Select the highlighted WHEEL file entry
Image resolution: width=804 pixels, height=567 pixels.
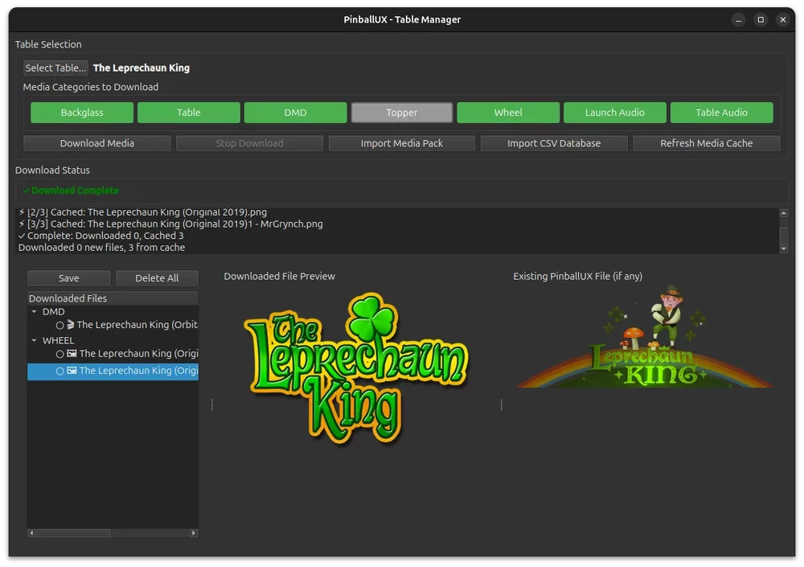113,371
